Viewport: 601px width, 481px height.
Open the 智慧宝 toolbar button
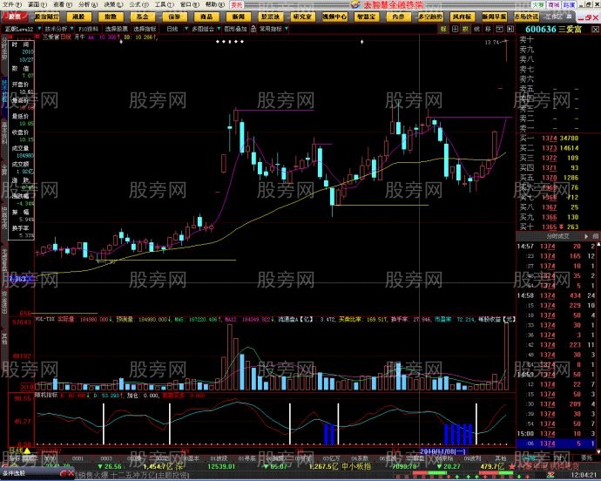tap(367, 17)
